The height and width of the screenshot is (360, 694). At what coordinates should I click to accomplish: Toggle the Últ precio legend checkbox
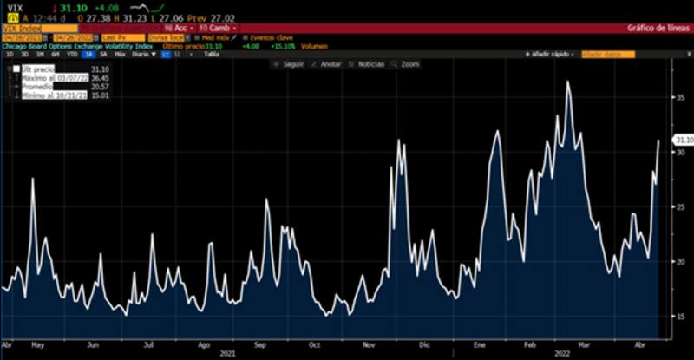pyautogui.click(x=15, y=69)
